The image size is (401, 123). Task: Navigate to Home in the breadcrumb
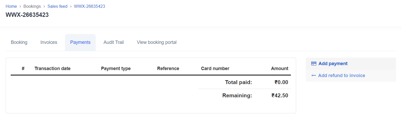11,6
